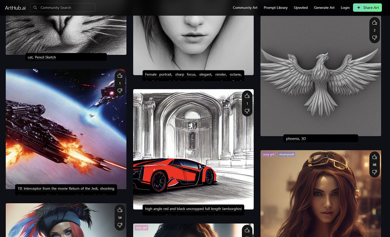Screen dimensions: 390x237
Task: Open the female portrait sketch image
Action: pyautogui.click(x=193, y=45)
